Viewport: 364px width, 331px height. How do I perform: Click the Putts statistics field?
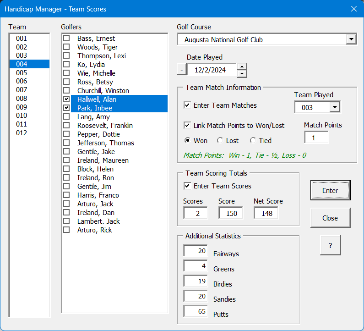coord(196,311)
